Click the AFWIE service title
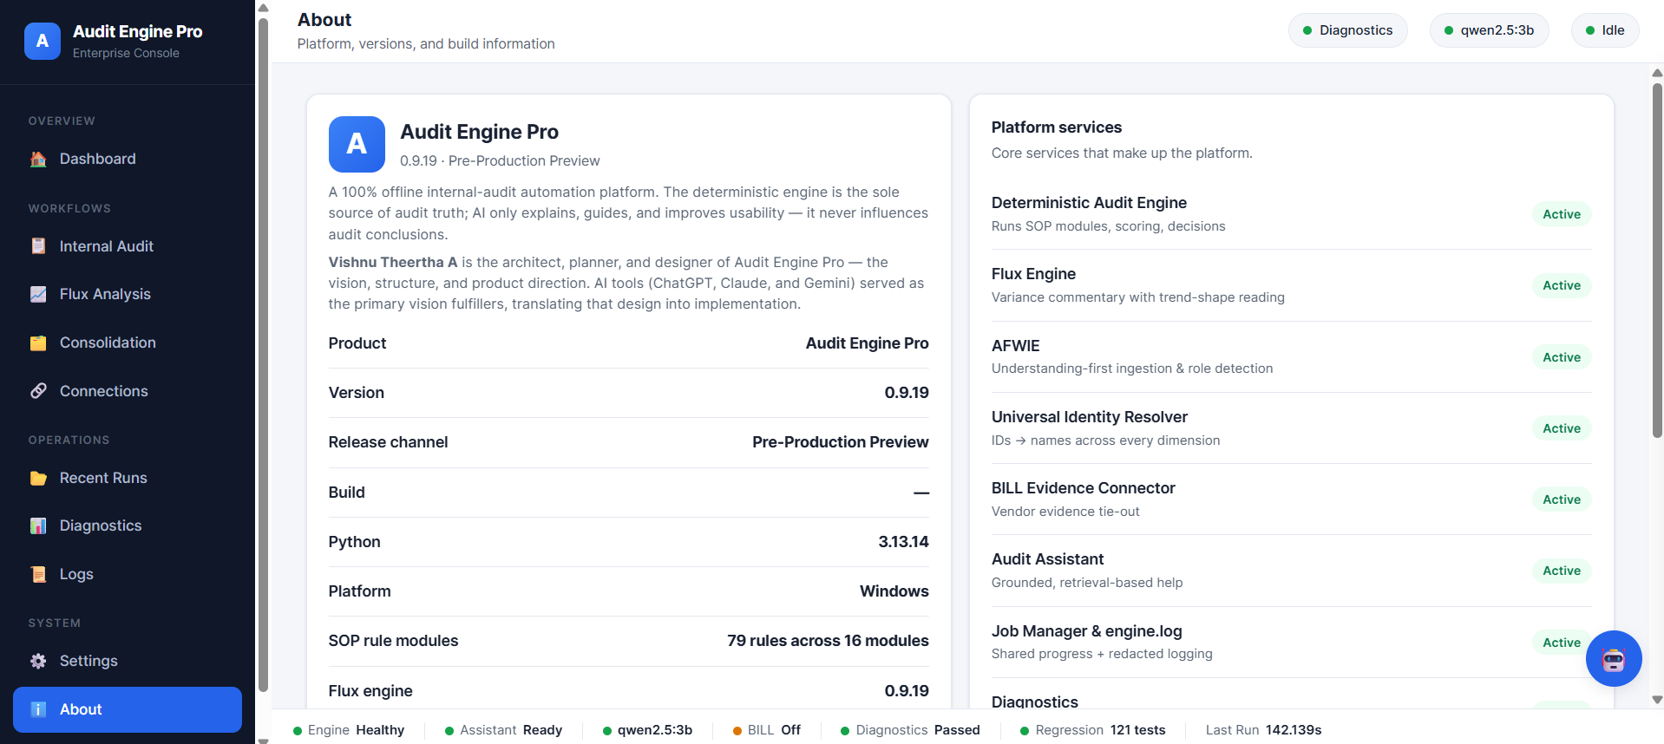Image resolution: width=1664 pixels, height=744 pixels. click(x=1015, y=346)
